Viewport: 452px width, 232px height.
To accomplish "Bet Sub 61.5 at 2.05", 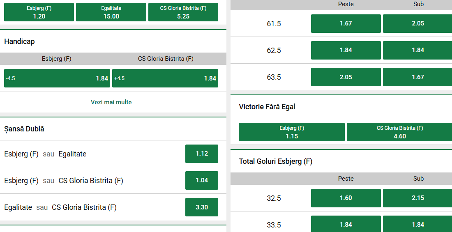I will coord(417,23).
